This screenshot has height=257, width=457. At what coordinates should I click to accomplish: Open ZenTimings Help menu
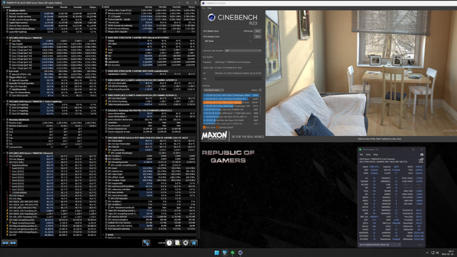coord(376,154)
